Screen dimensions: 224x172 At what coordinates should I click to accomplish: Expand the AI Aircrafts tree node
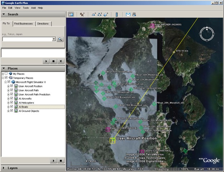[8, 99]
